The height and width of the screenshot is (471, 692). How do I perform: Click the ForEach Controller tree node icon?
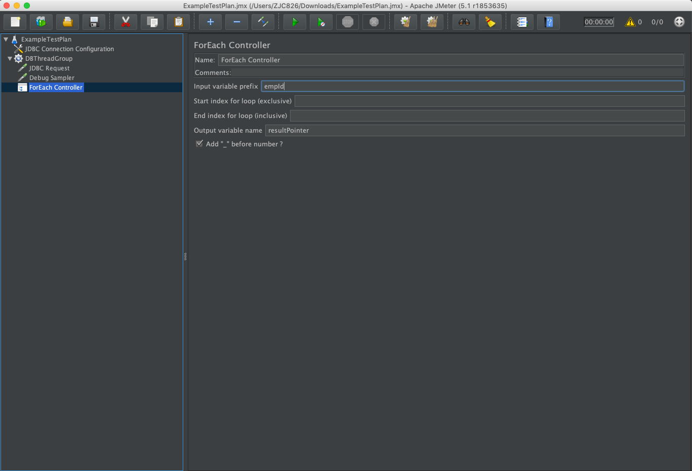(22, 88)
